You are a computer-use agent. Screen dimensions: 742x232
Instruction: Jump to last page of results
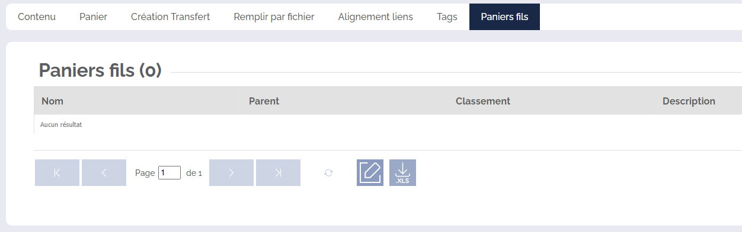[278, 172]
